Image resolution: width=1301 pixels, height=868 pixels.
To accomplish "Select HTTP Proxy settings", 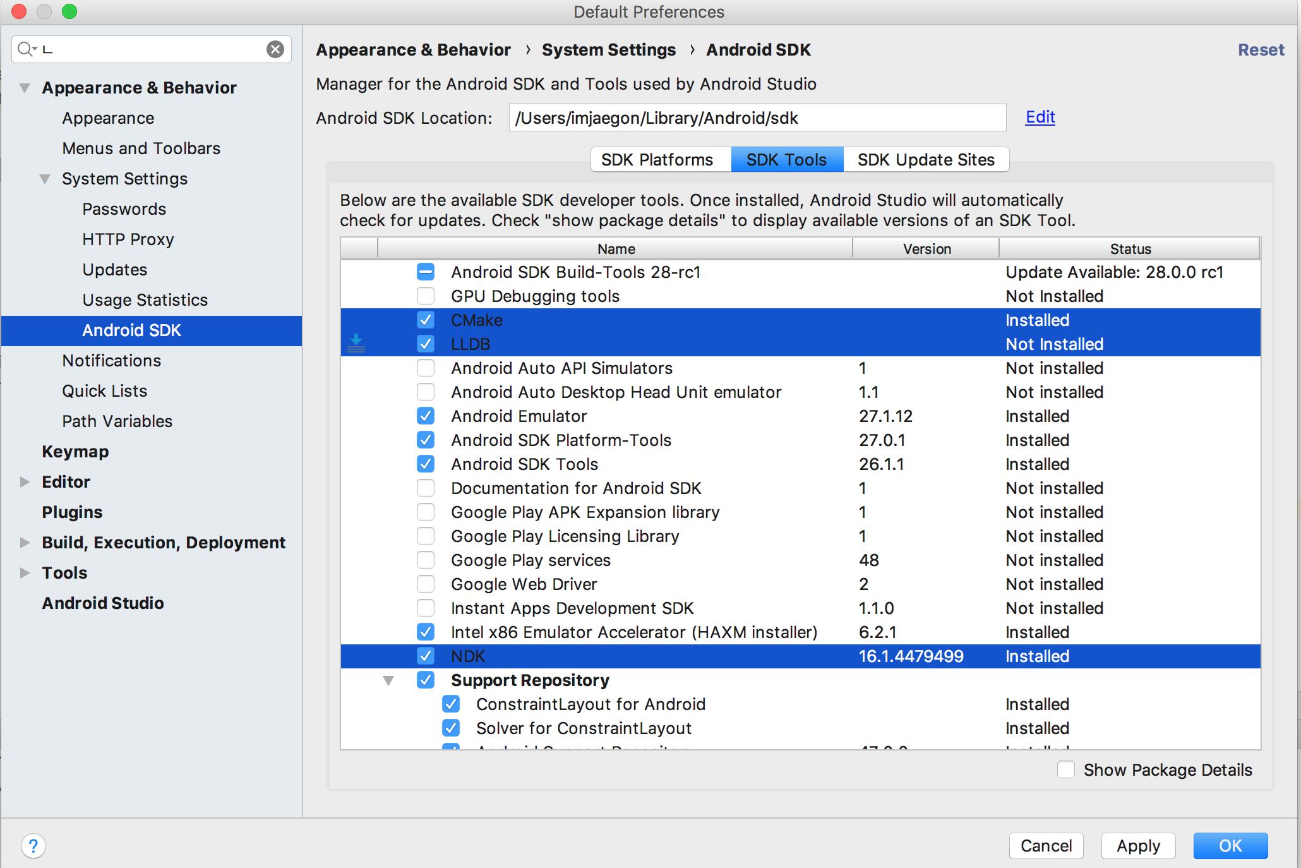I will 128,239.
